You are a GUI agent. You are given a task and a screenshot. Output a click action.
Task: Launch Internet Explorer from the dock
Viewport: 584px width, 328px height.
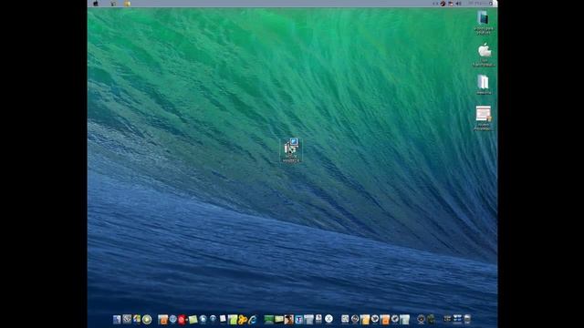253,319
